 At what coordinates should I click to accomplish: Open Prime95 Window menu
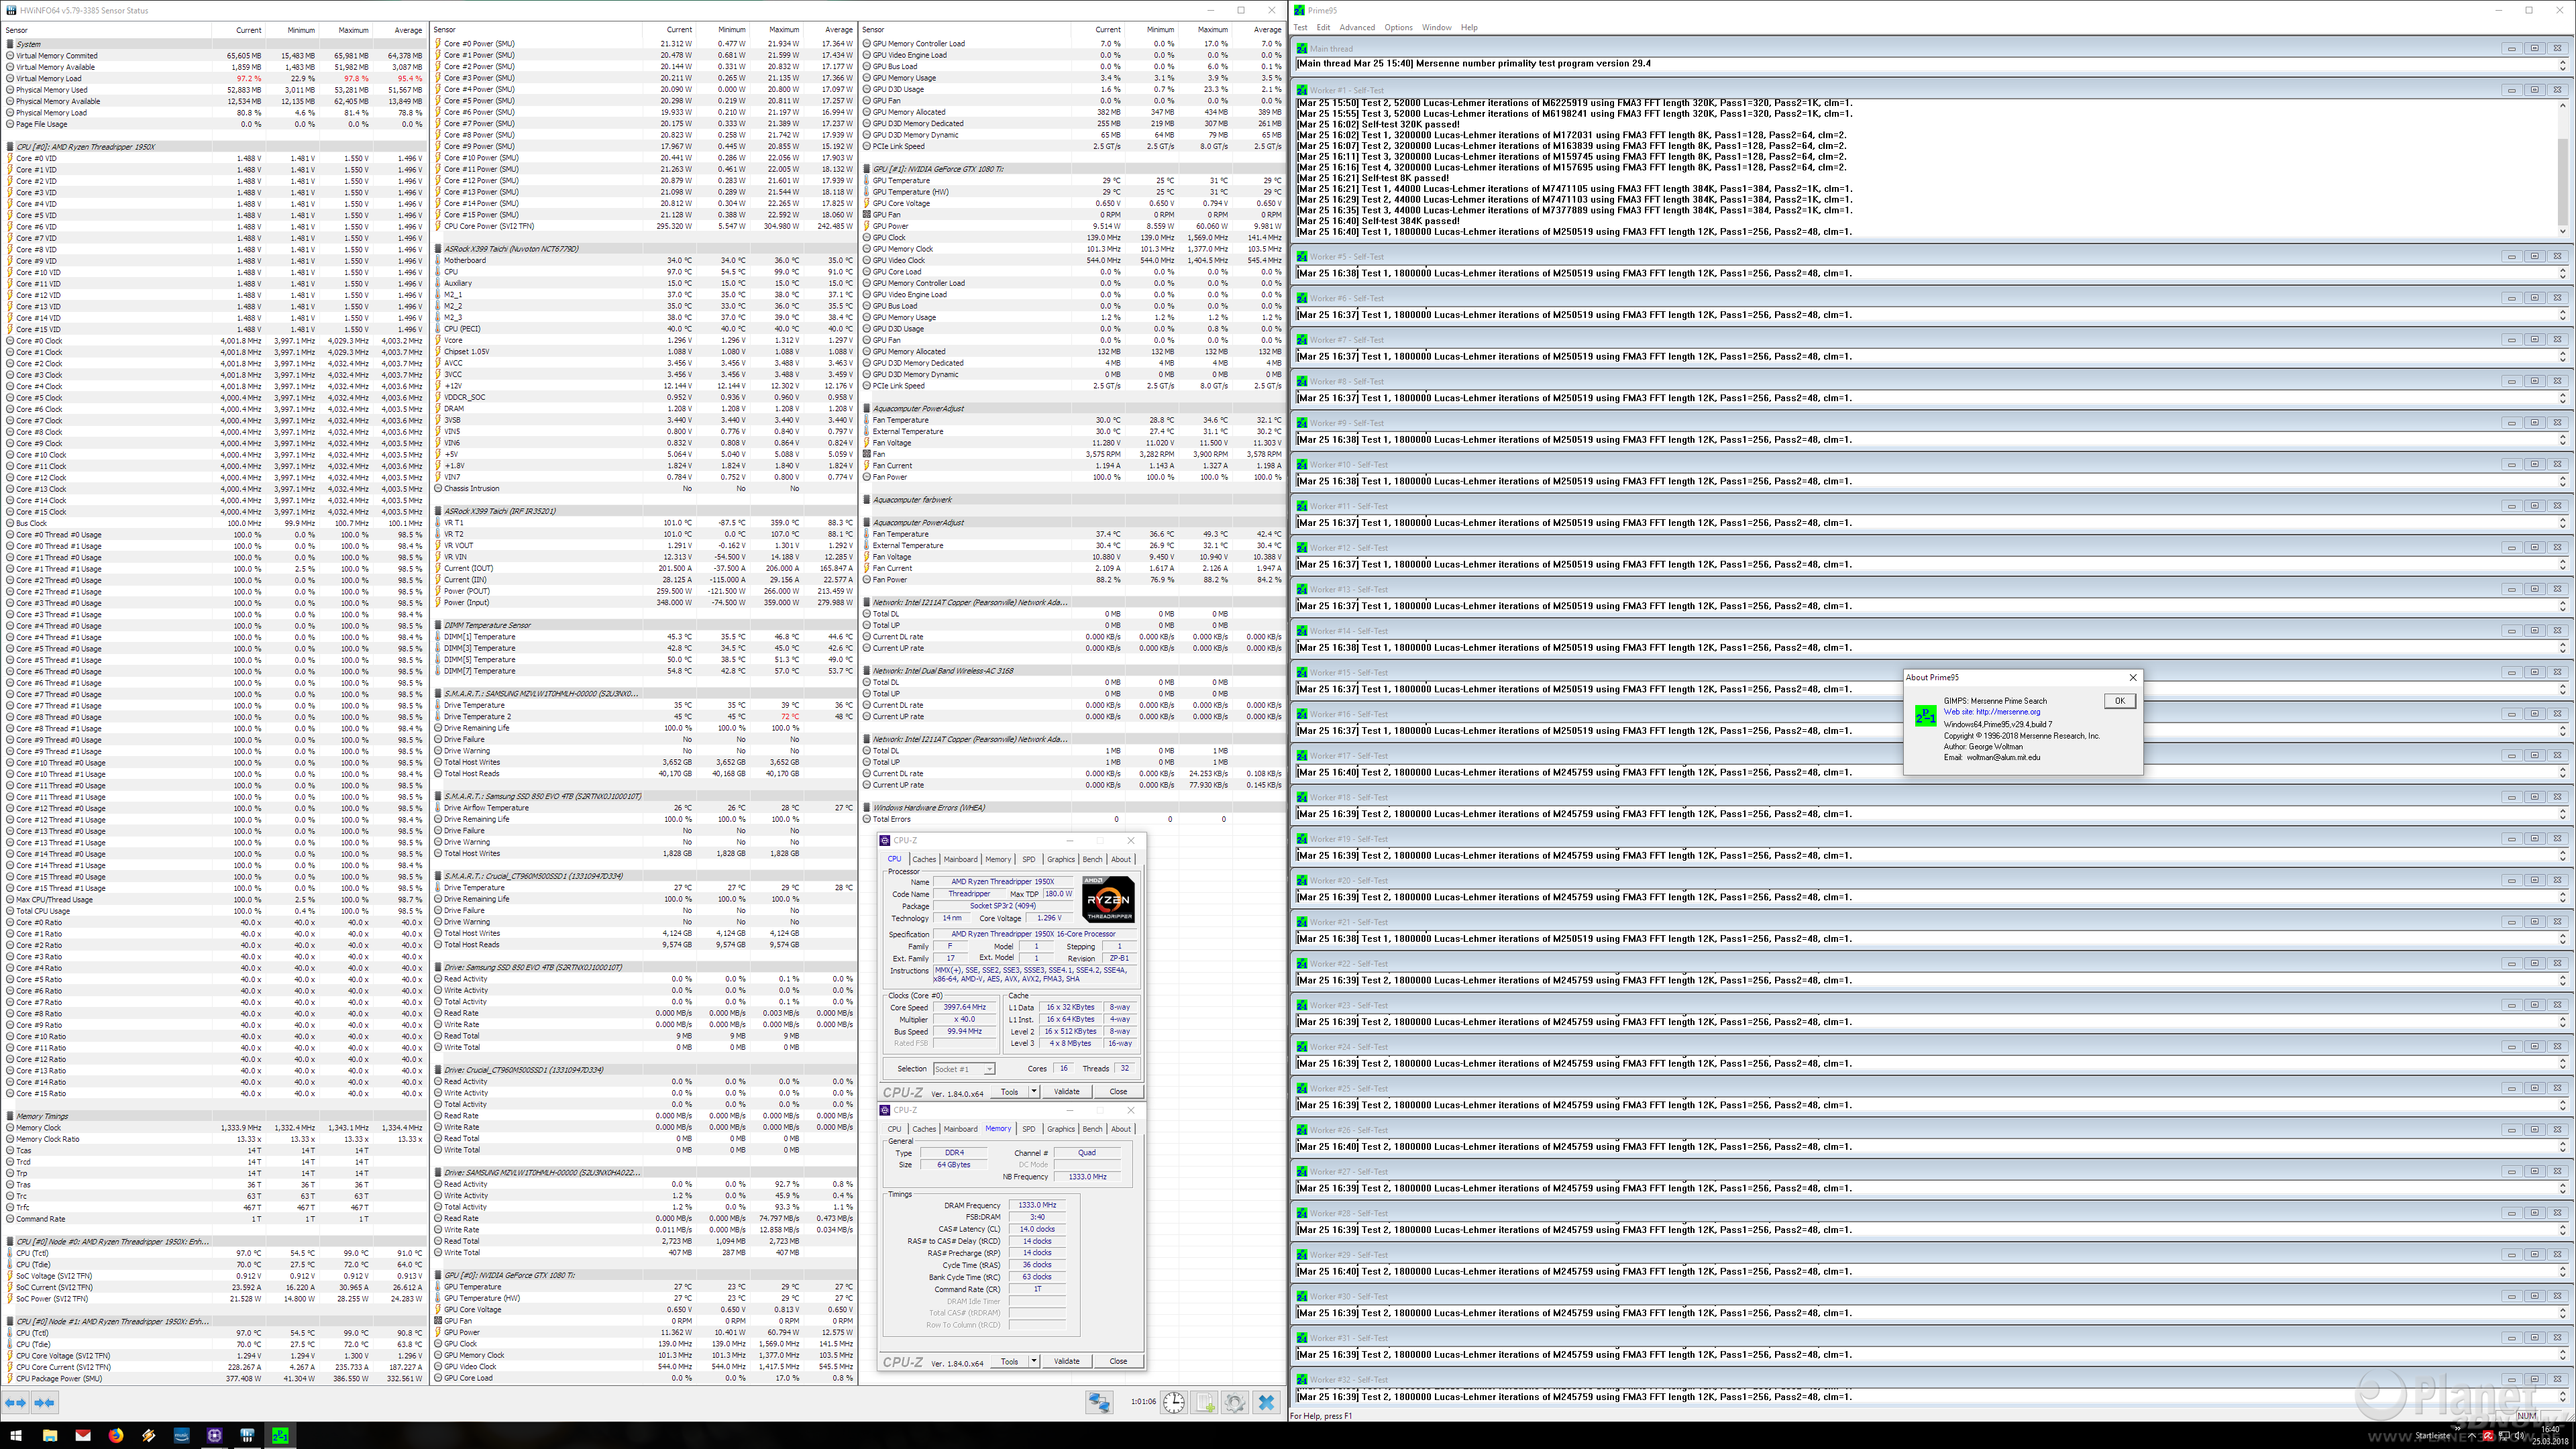tap(1436, 27)
